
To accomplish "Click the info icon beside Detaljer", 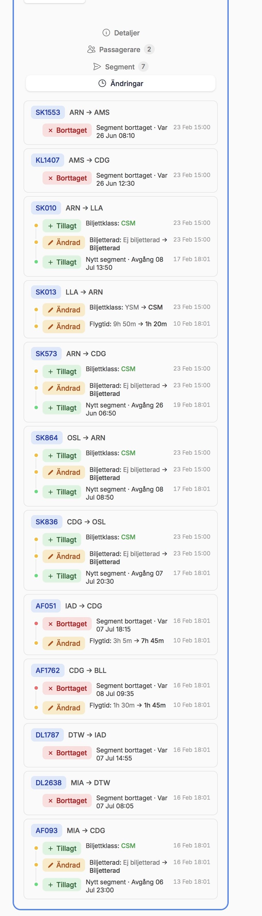I will (x=106, y=33).
